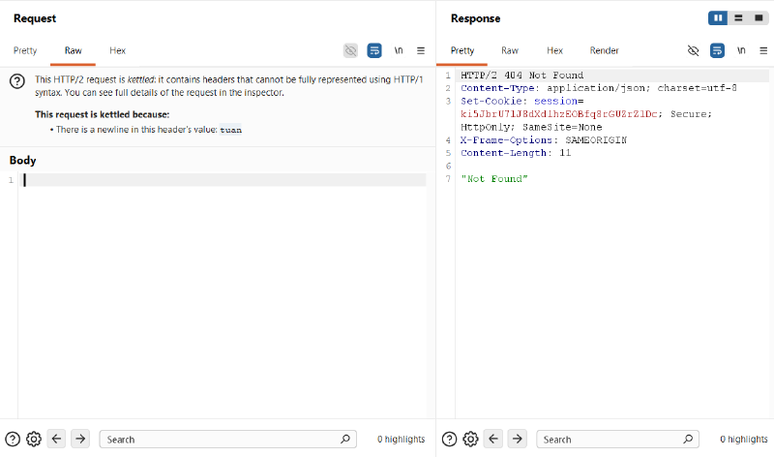Open the settings gear below the Response panel
Image resolution: width=774 pixels, height=457 pixels.
click(x=470, y=440)
